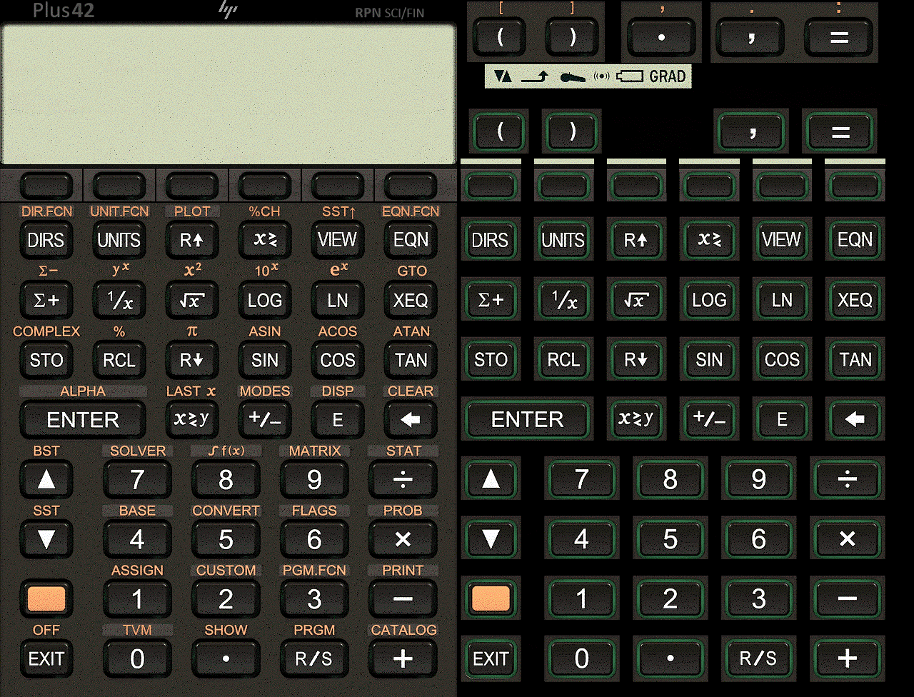Click the green-outlined R/S key
The width and height of the screenshot is (914, 697).
(758, 658)
